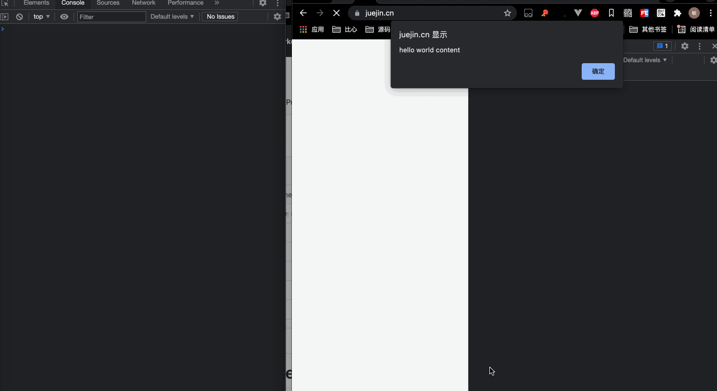Open the 阅读清单 reading list
Screen dimensions: 717x391
pyautogui.click(x=696, y=30)
